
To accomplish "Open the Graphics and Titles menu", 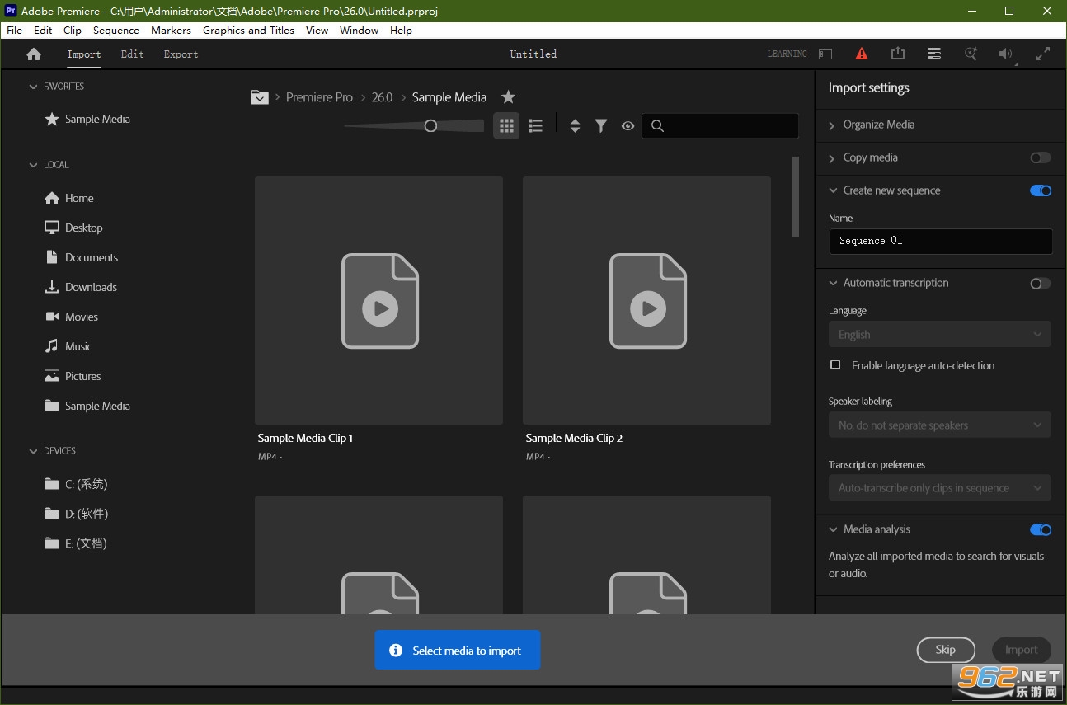I will [248, 30].
